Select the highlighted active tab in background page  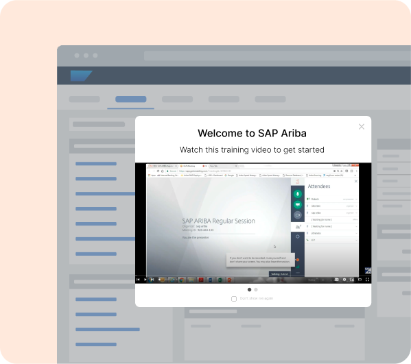[x=131, y=99]
